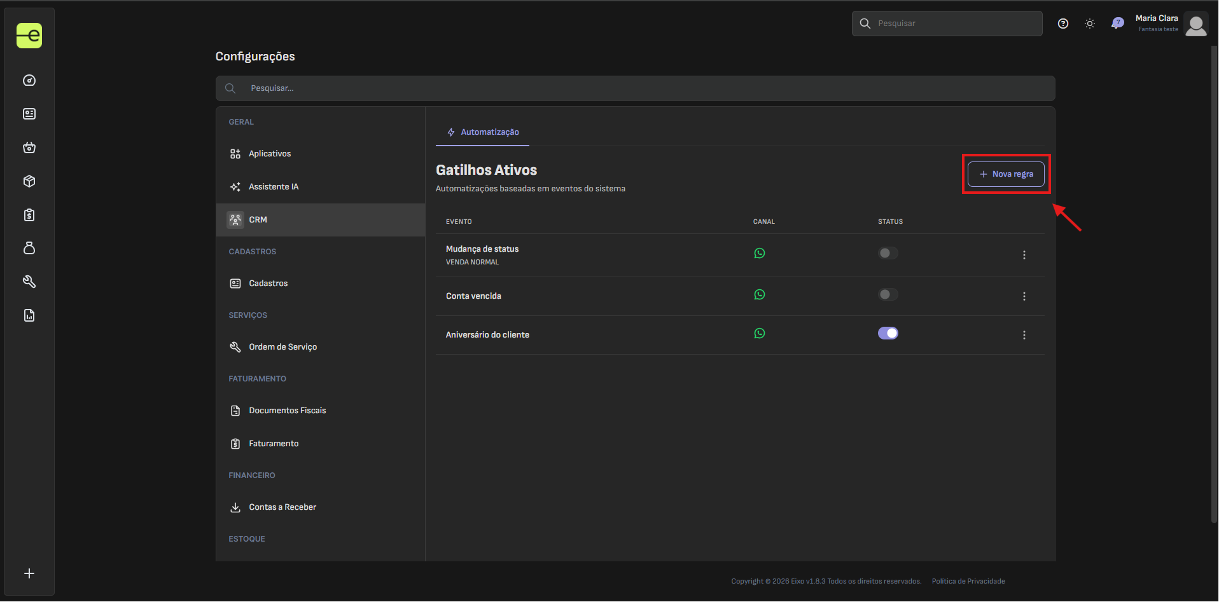Viewport: 1219px width, 602px height.
Task: Disable the Aniversário do cliente toggle
Action: [888, 333]
